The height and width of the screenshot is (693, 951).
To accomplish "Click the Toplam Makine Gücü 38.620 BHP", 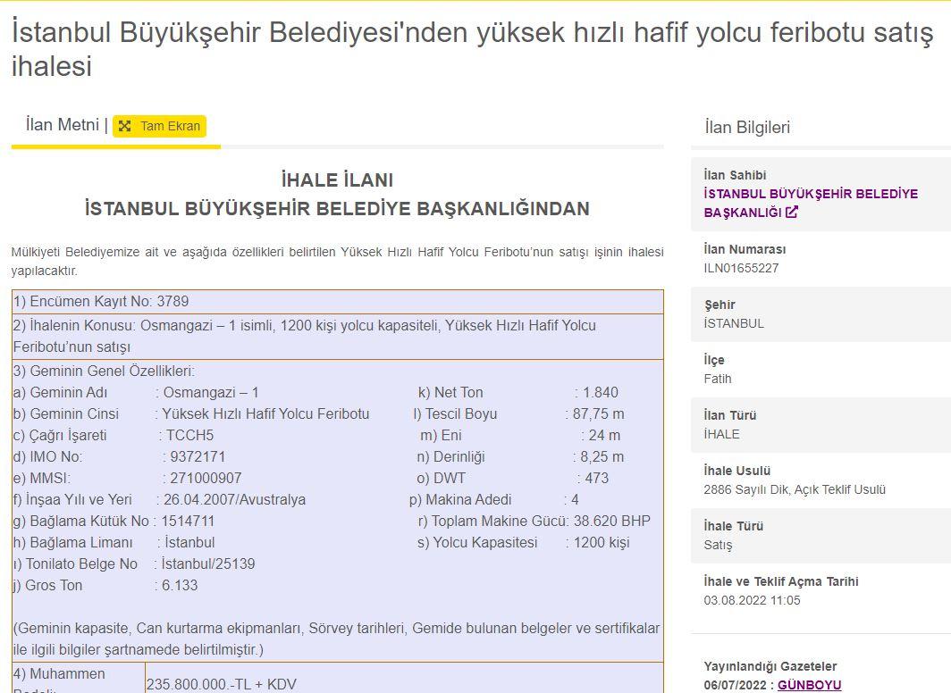I will [612, 521].
